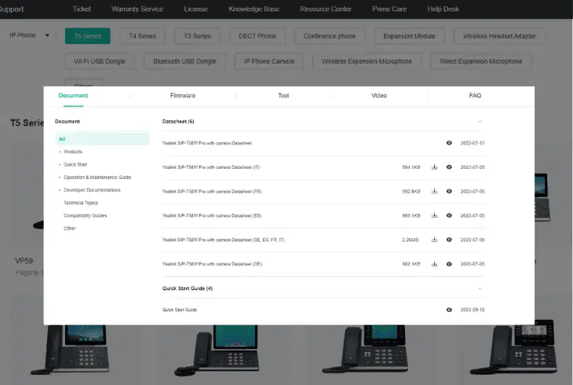The image size is (573, 385).
Task: Click the VP59 product name
Action: tap(24, 261)
